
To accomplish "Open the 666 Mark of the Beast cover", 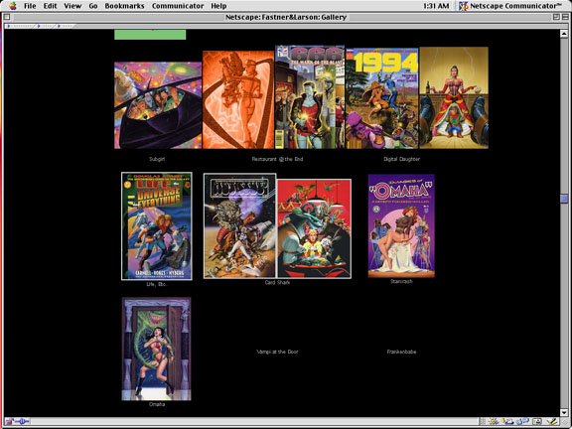I will (310, 96).
